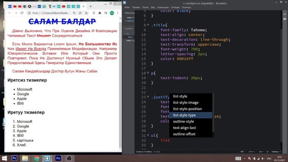Click the САЛАМ БАЛДАР heading in the page
The width and height of the screenshot is (288, 162).
[x=62, y=22]
